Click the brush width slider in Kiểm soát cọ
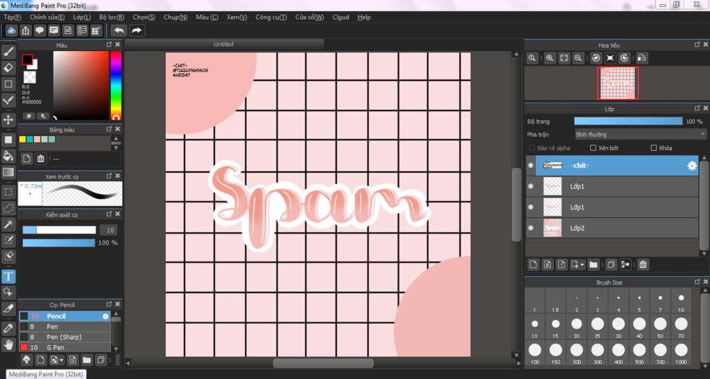 60,230
